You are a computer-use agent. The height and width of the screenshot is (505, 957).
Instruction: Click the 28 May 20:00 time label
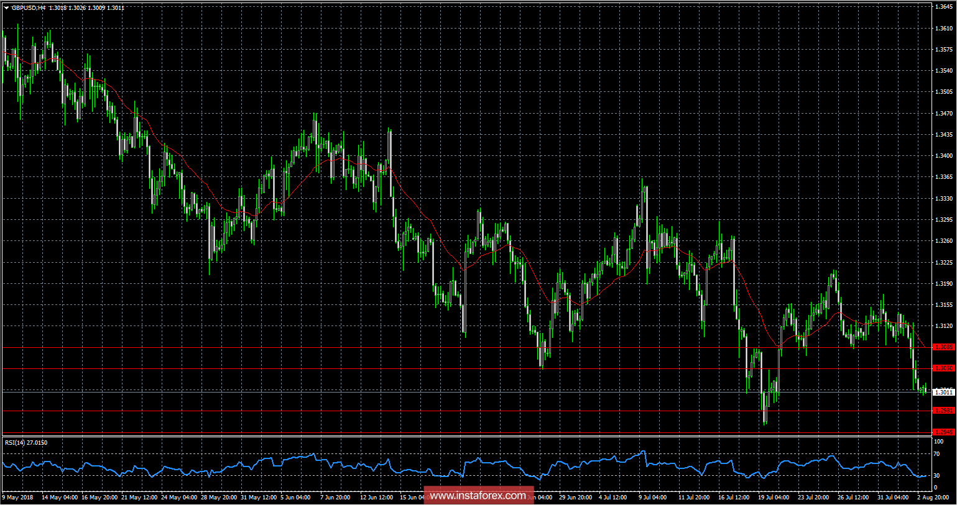point(219,498)
